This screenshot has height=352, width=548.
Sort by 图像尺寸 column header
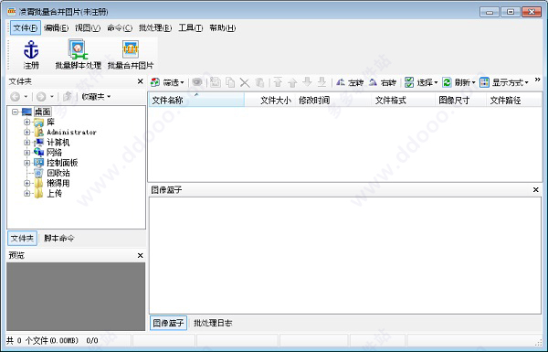(x=460, y=101)
